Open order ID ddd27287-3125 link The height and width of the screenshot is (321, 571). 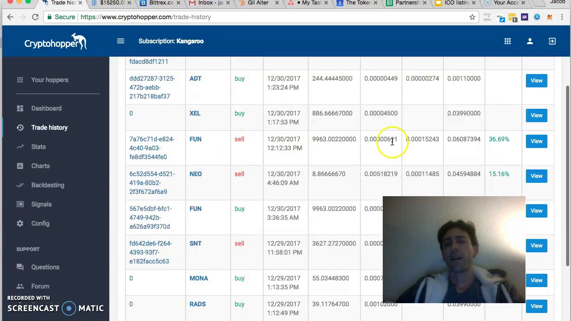(x=152, y=87)
